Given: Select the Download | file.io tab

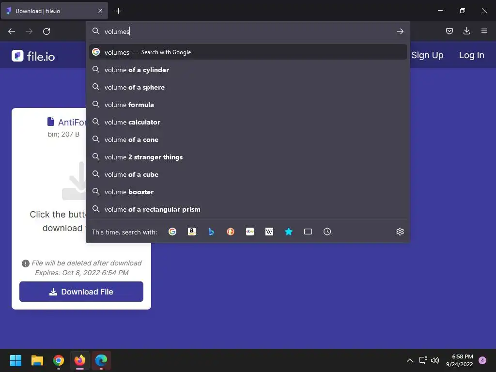Looking at the screenshot, I should (54, 11).
